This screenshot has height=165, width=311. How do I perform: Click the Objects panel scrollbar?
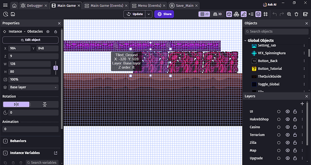(309, 53)
